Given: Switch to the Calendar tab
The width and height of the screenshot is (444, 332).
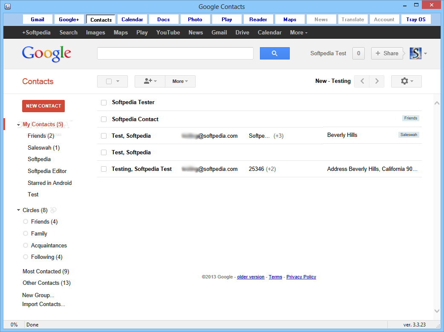Looking at the screenshot, I should (x=132, y=20).
